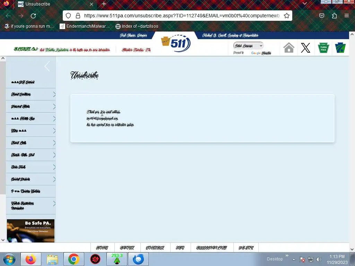Expand the Data Feeds sidebar chevron

tap(54, 167)
